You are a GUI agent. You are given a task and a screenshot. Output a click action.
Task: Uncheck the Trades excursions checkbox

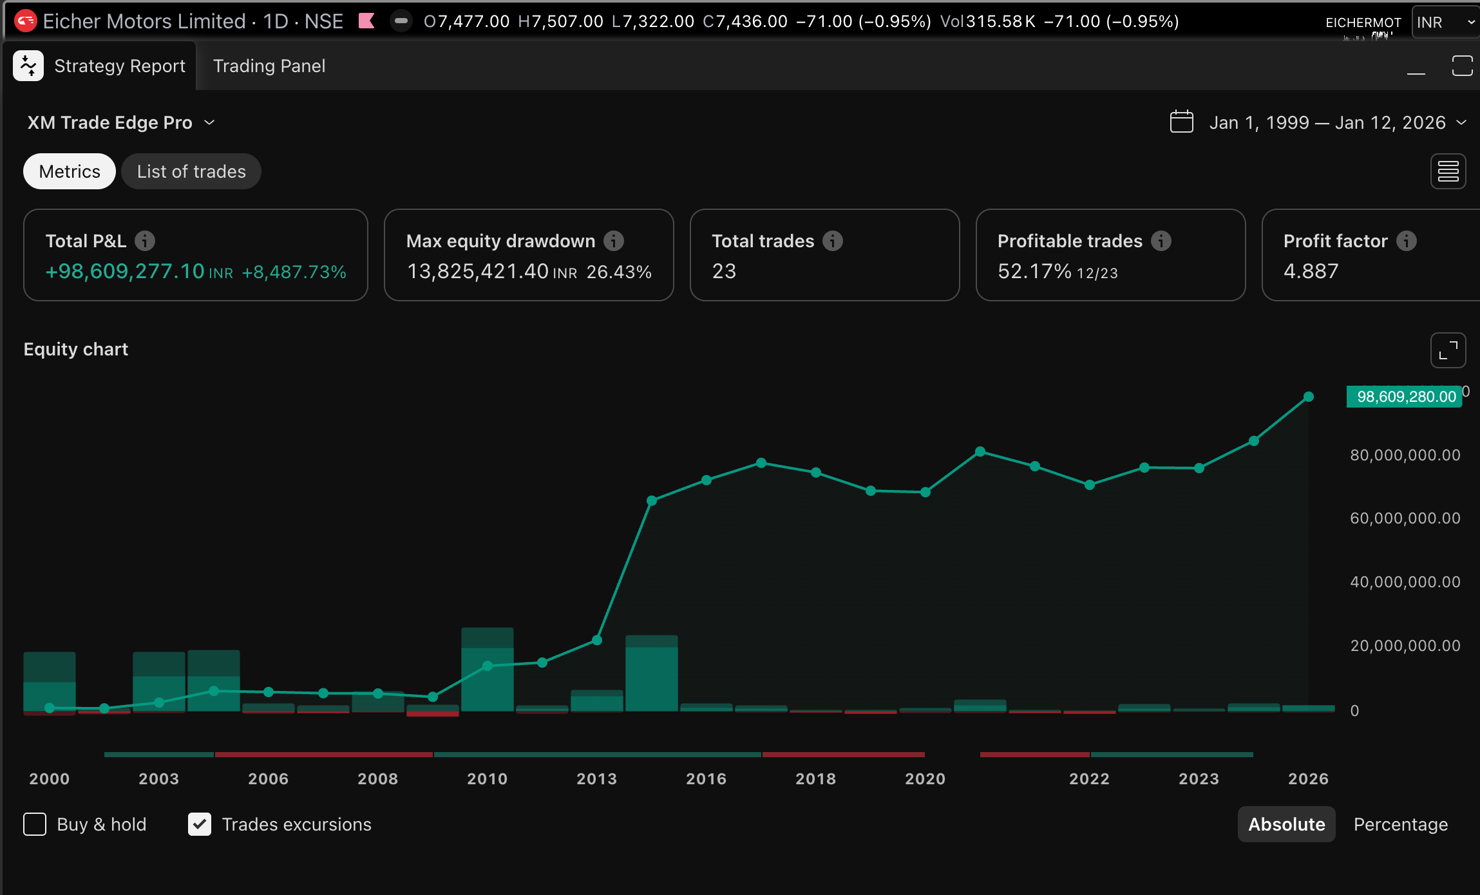pyautogui.click(x=200, y=824)
